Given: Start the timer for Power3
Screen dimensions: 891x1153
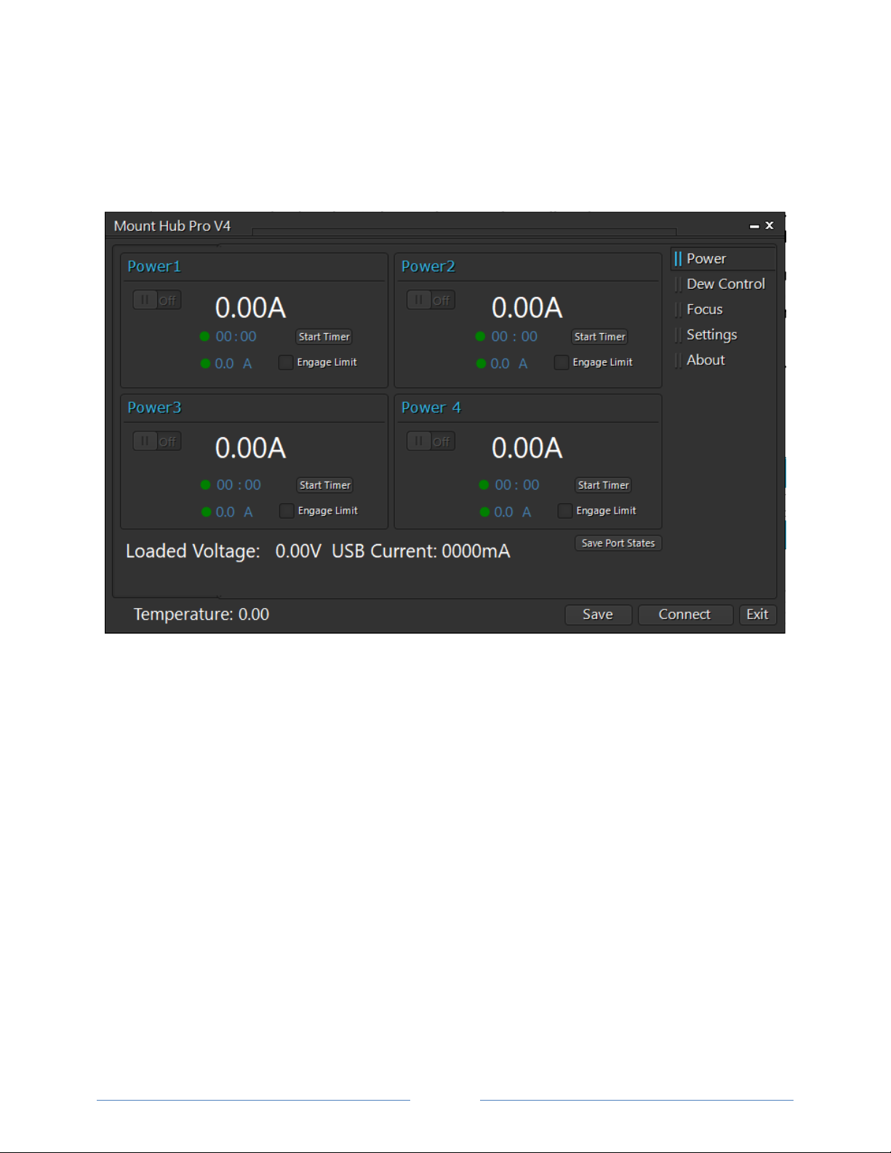Looking at the screenshot, I should 325,485.
